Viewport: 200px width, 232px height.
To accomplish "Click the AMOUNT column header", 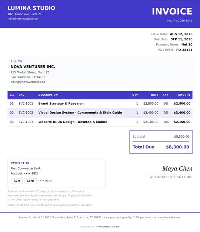I will (184, 95).
